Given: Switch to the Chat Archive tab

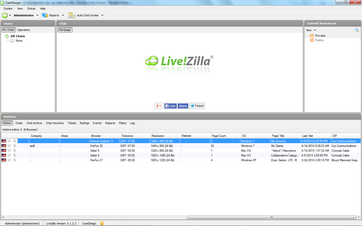Looking at the screenshot, I should (34, 123).
